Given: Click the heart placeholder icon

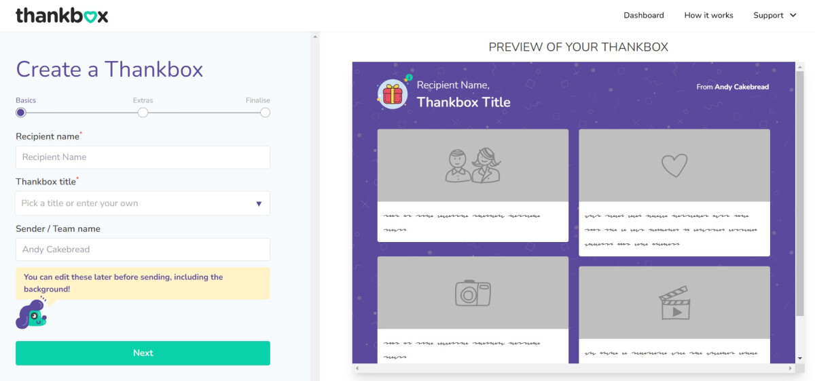Looking at the screenshot, I should point(674,165).
